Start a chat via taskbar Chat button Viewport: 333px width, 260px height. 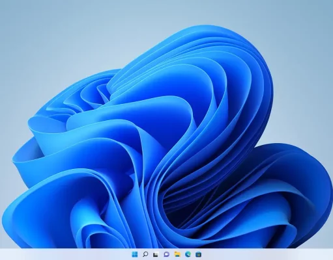(167, 254)
